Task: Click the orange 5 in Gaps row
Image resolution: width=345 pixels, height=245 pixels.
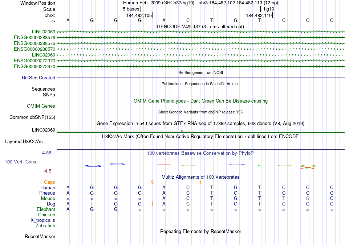Action: click(x=152, y=182)
